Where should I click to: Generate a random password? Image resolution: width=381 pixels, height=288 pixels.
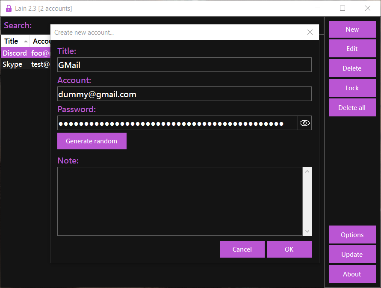click(x=92, y=141)
